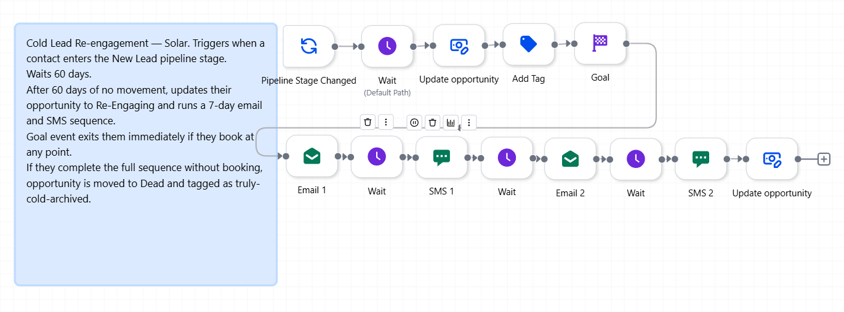The height and width of the screenshot is (312, 844).
Task: Open the Goal flag node
Action: [x=600, y=44]
